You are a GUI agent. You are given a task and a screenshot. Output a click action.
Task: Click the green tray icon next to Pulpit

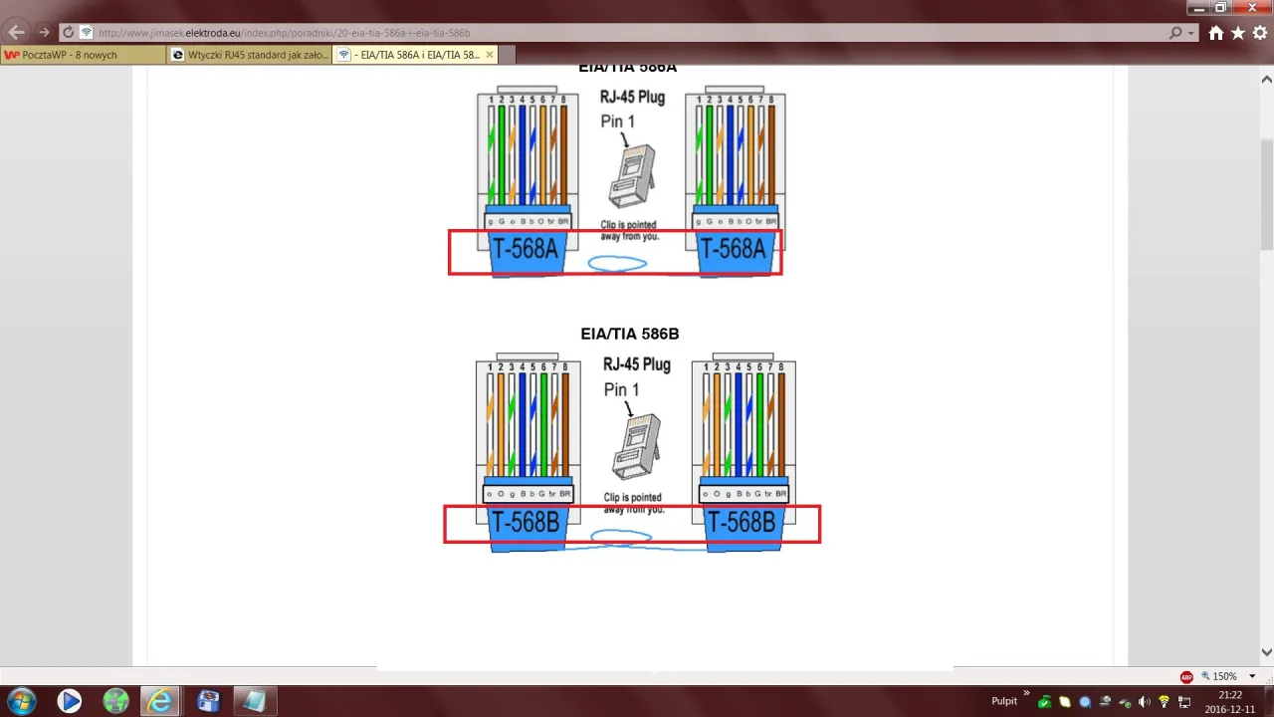click(x=1044, y=702)
